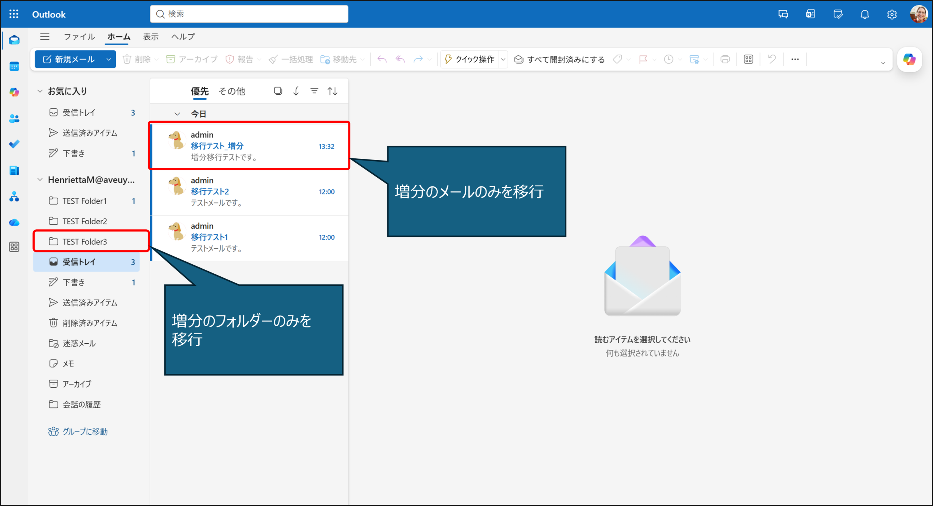Collapse the お気に入り favorites section
The height and width of the screenshot is (506, 933).
point(40,91)
